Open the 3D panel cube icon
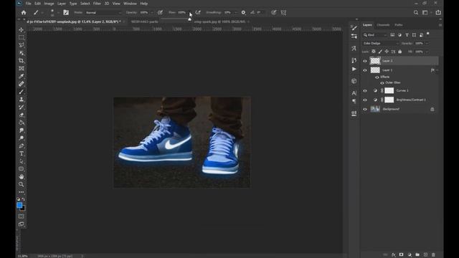The width and height of the screenshot is (459, 258). click(354, 81)
